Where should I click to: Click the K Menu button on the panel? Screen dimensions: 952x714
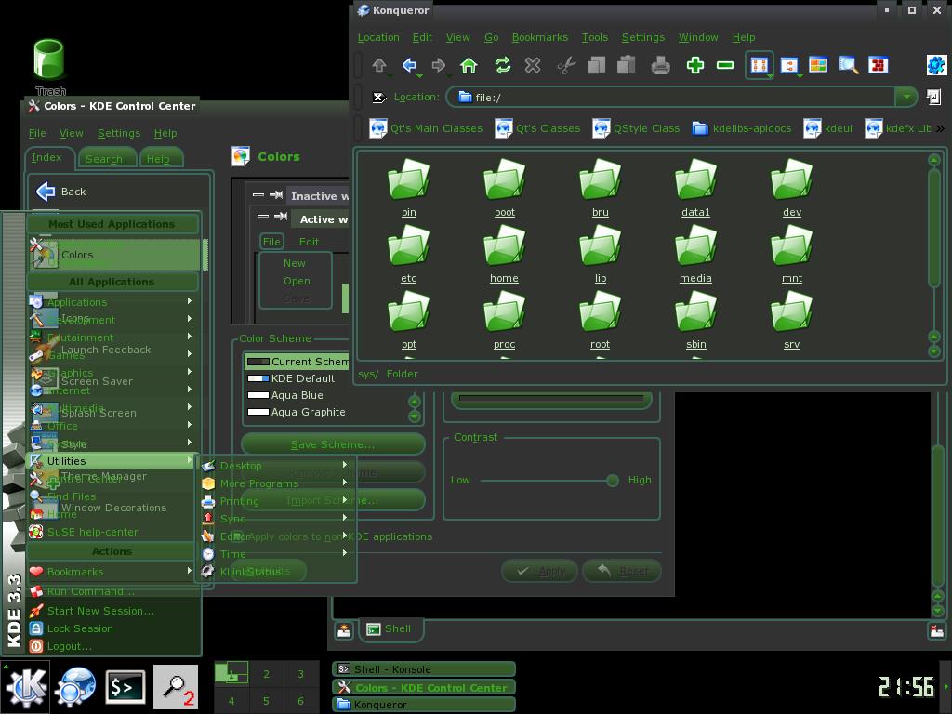pyautogui.click(x=25, y=687)
